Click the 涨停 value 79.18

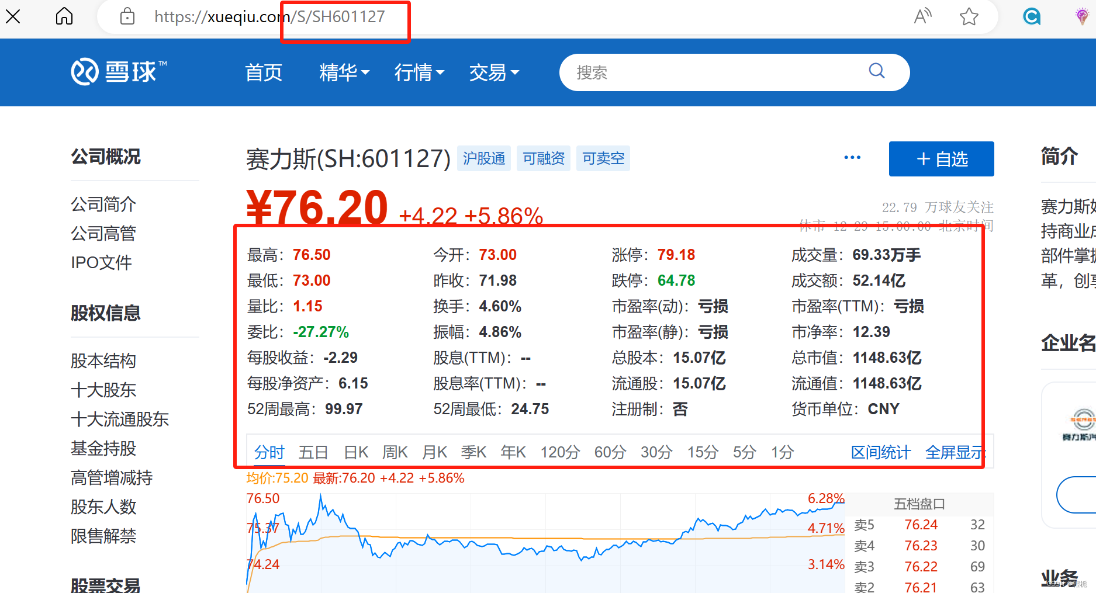pos(676,255)
